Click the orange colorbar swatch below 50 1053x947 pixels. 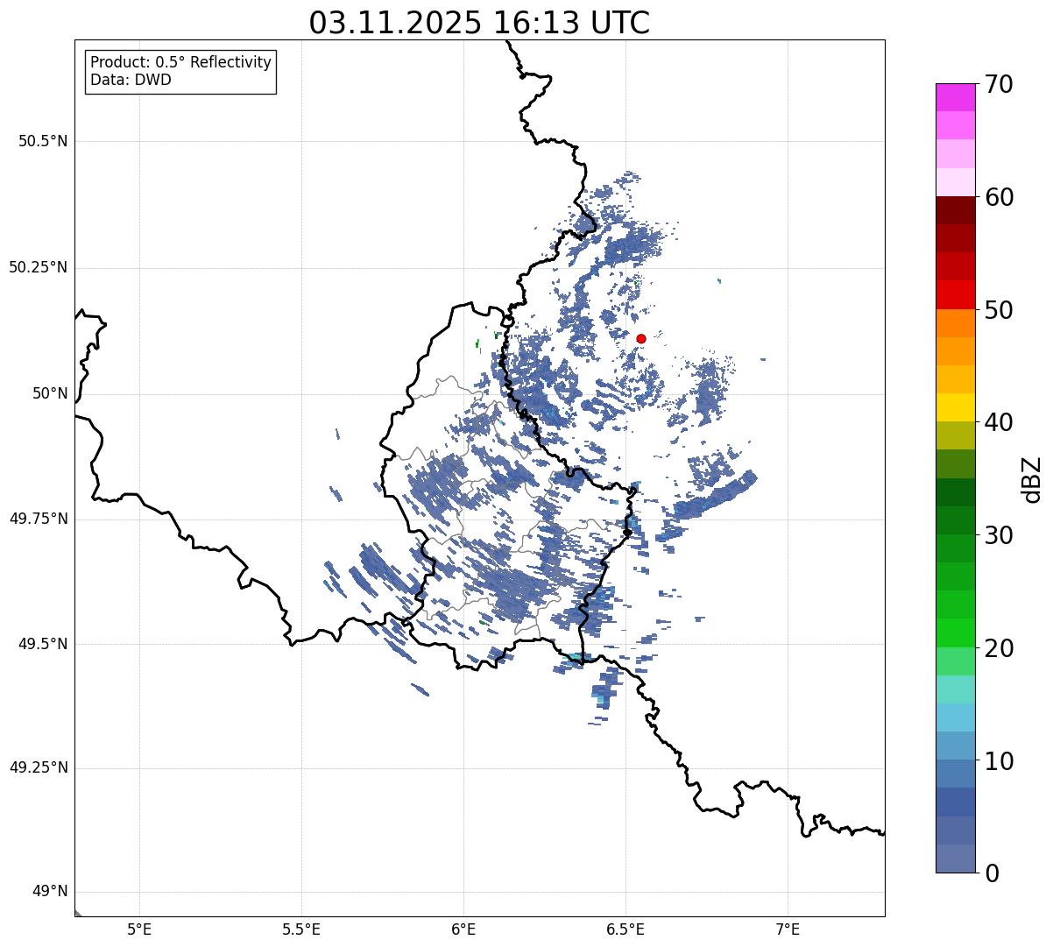click(956, 323)
